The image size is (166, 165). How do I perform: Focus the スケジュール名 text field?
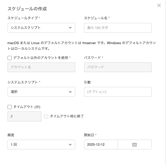tap(118, 28)
